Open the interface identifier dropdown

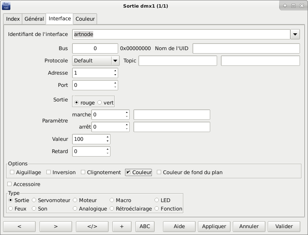295,34
